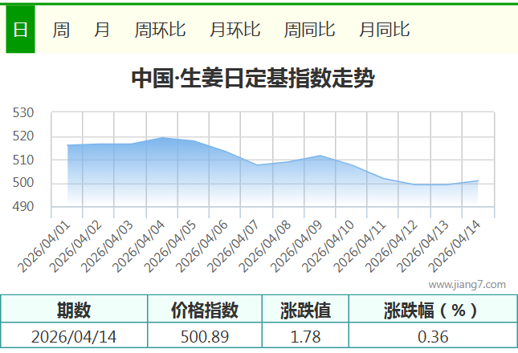
Task: Select the 周同比 tab
Action: (309, 30)
